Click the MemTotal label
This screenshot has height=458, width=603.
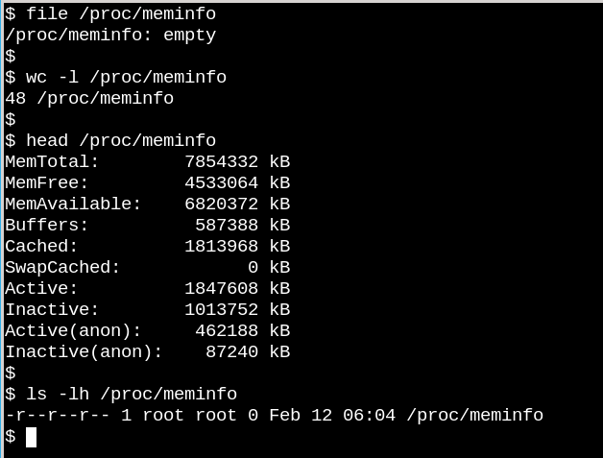(52, 162)
